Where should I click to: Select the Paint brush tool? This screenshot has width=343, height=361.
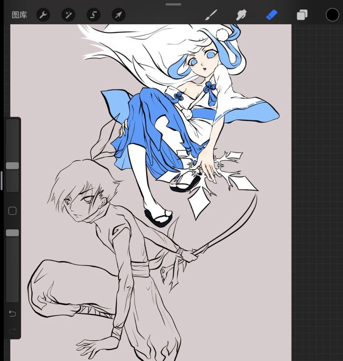click(x=212, y=15)
